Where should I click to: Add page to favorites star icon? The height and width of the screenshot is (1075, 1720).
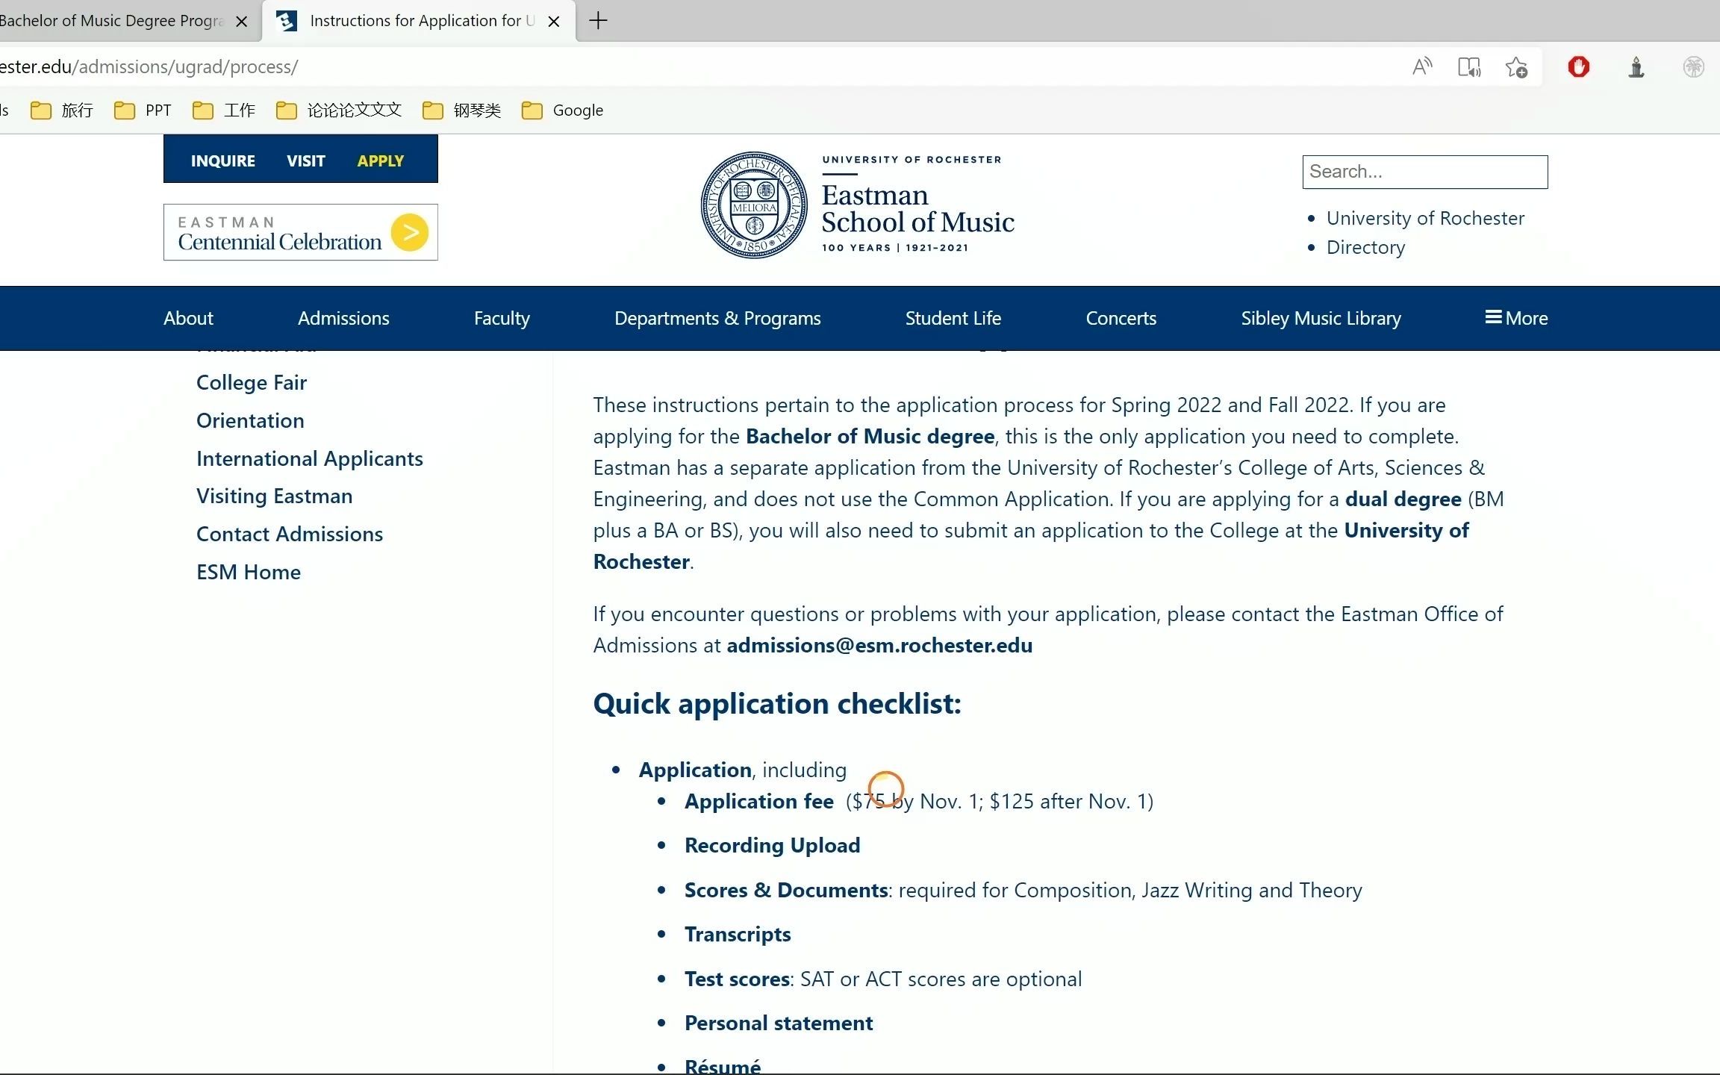pos(1516,67)
